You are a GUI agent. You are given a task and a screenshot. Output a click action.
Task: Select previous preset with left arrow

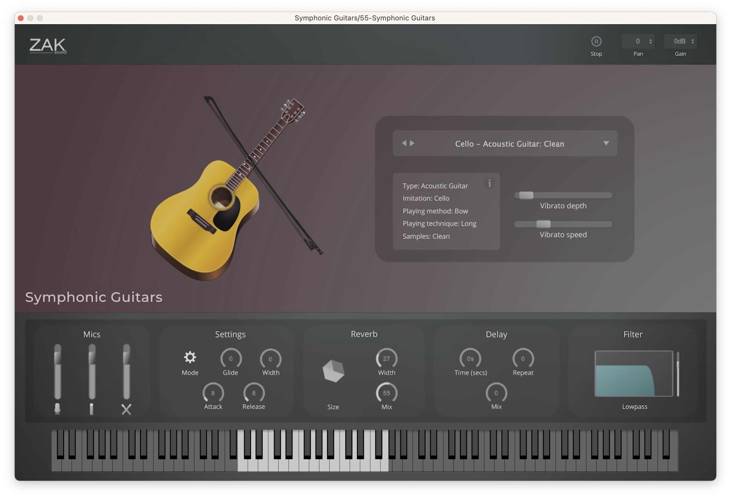click(x=404, y=143)
